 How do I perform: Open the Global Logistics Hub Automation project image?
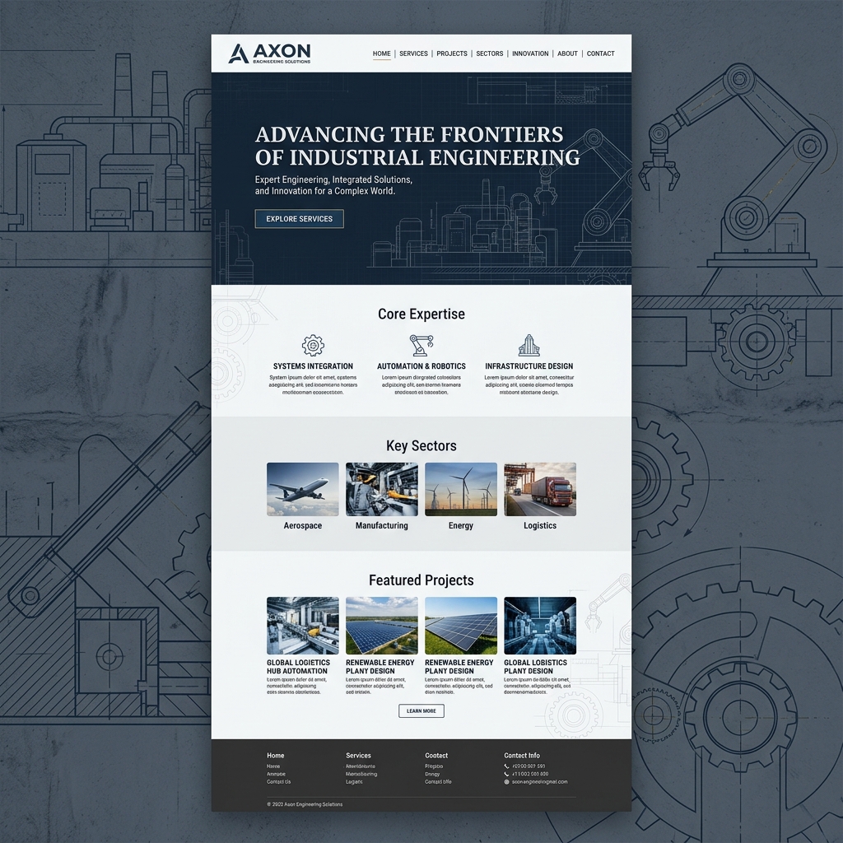point(303,626)
